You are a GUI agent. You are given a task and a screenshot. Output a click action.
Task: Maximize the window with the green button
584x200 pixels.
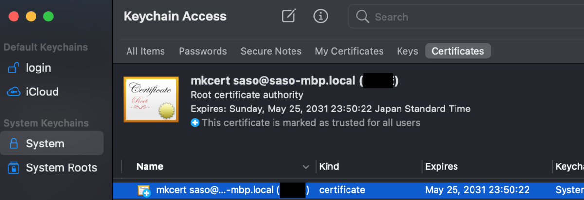tap(48, 17)
